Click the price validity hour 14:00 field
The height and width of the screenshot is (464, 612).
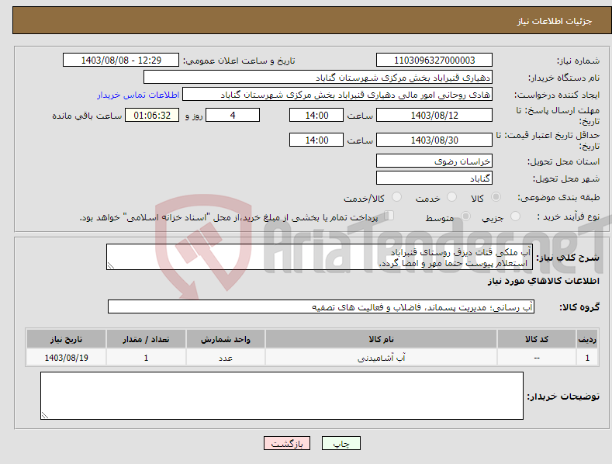(316, 140)
